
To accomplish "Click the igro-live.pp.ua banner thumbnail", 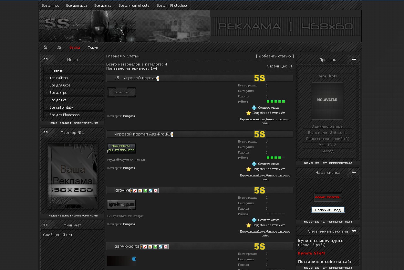I will (x=121, y=205).
